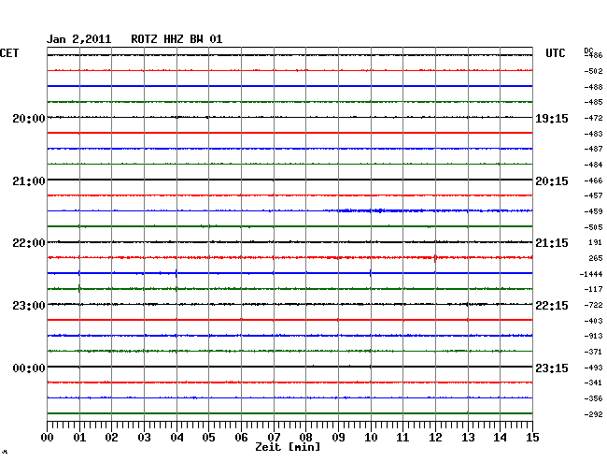Click the DC offset value "-356"
Viewport: 607px width, 462px height.
tap(593, 398)
